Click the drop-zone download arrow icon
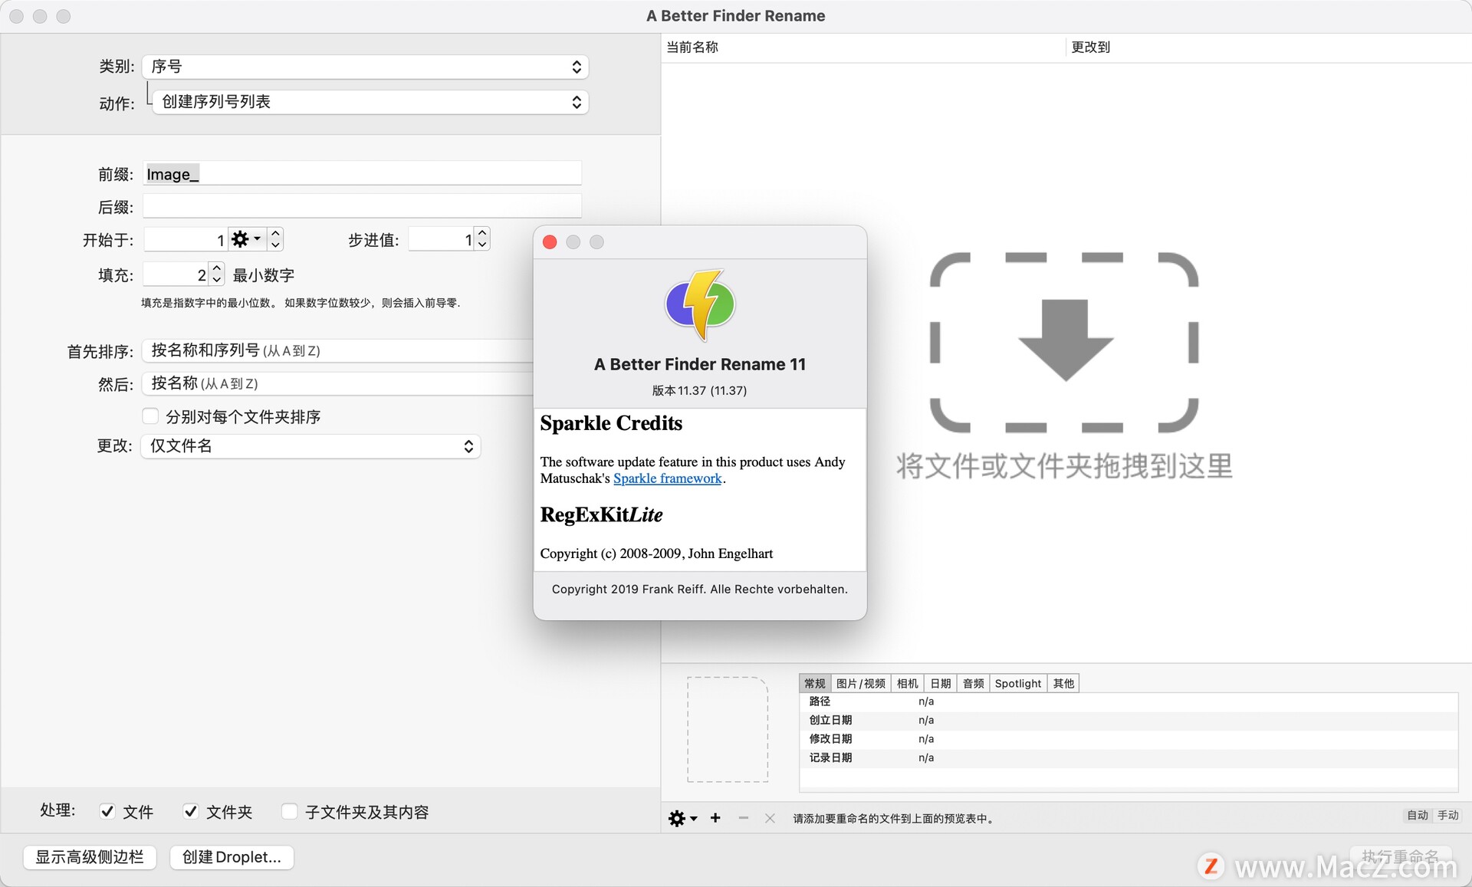This screenshot has width=1472, height=887. pos(1065,340)
